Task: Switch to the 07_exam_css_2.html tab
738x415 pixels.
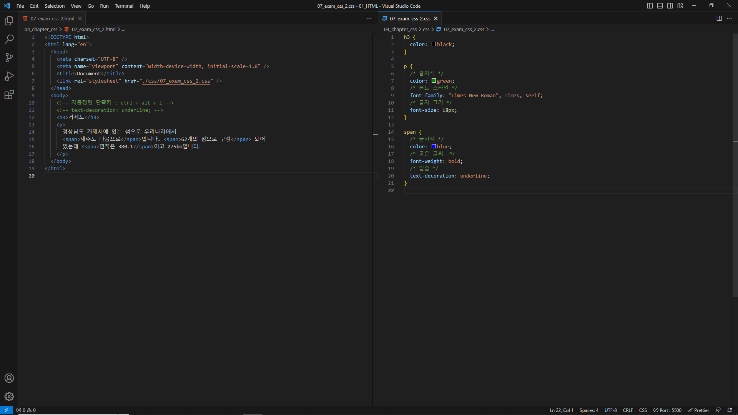Action: [52, 18]
